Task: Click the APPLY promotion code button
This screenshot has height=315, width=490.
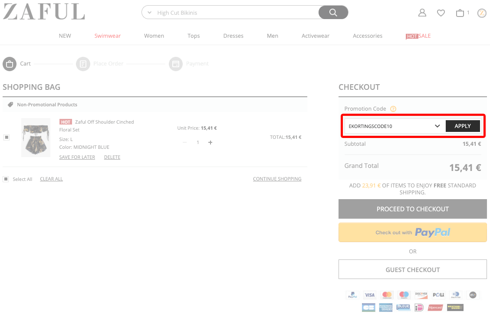Action: click(463, 126)
